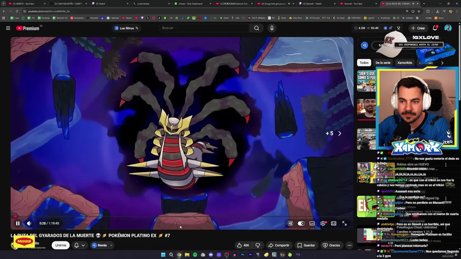Reload the page
The height and width of the screenshot is (259, 461).
[17, 11]
